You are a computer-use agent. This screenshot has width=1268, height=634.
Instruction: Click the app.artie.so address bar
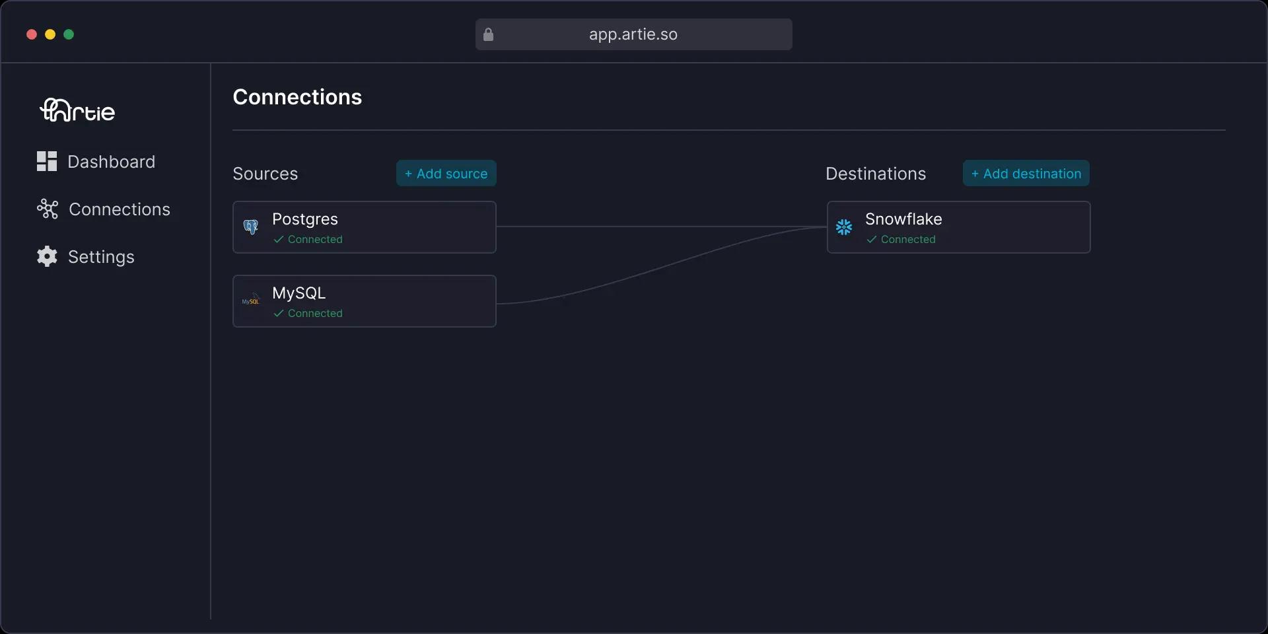[634, 34]
